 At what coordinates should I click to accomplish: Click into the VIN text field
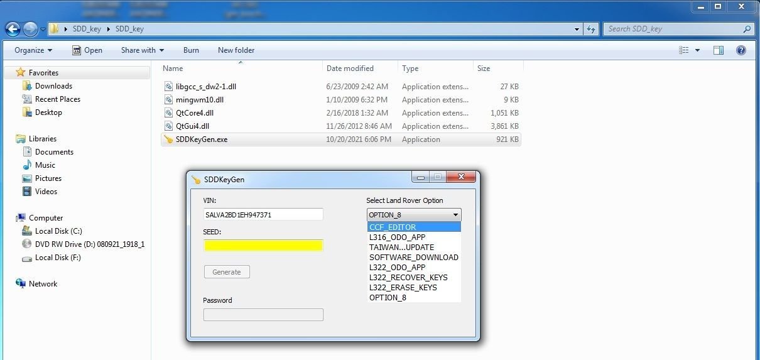(263, 215)
